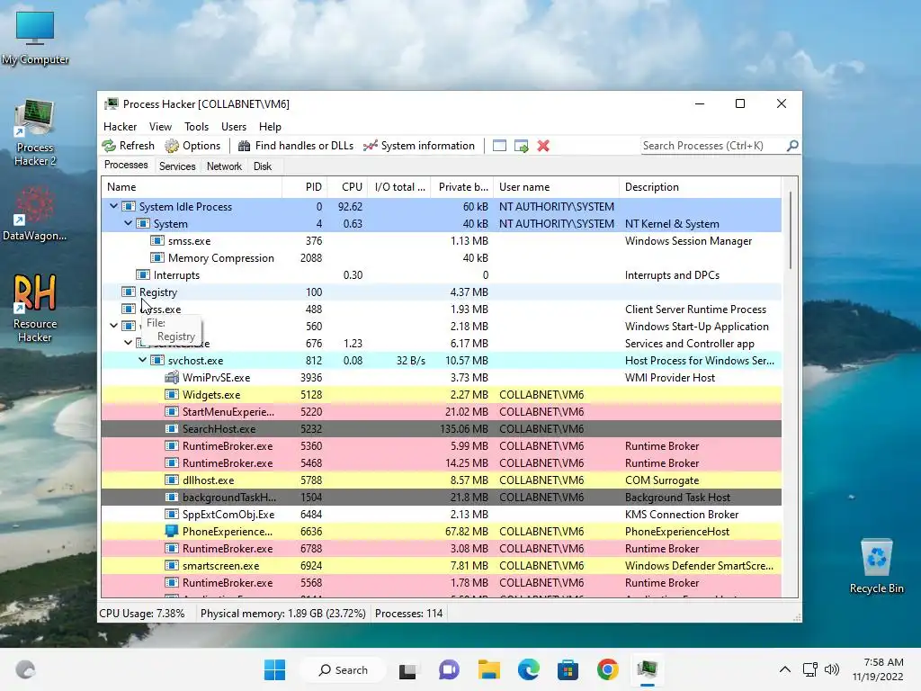Open Resource Hacker desktop shortcut
The width and height of the screenshot is (921, 691).
point(35,308)
